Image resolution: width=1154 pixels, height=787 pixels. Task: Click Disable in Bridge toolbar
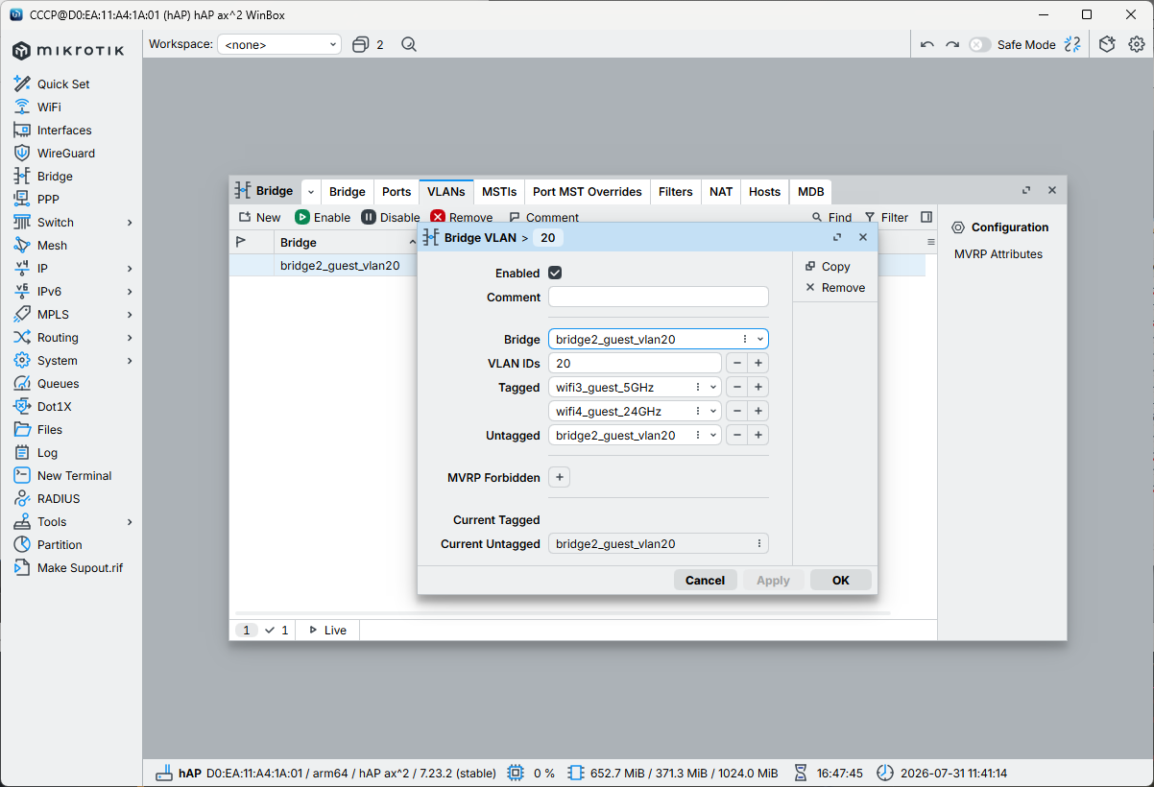click(x=391, y=218)
